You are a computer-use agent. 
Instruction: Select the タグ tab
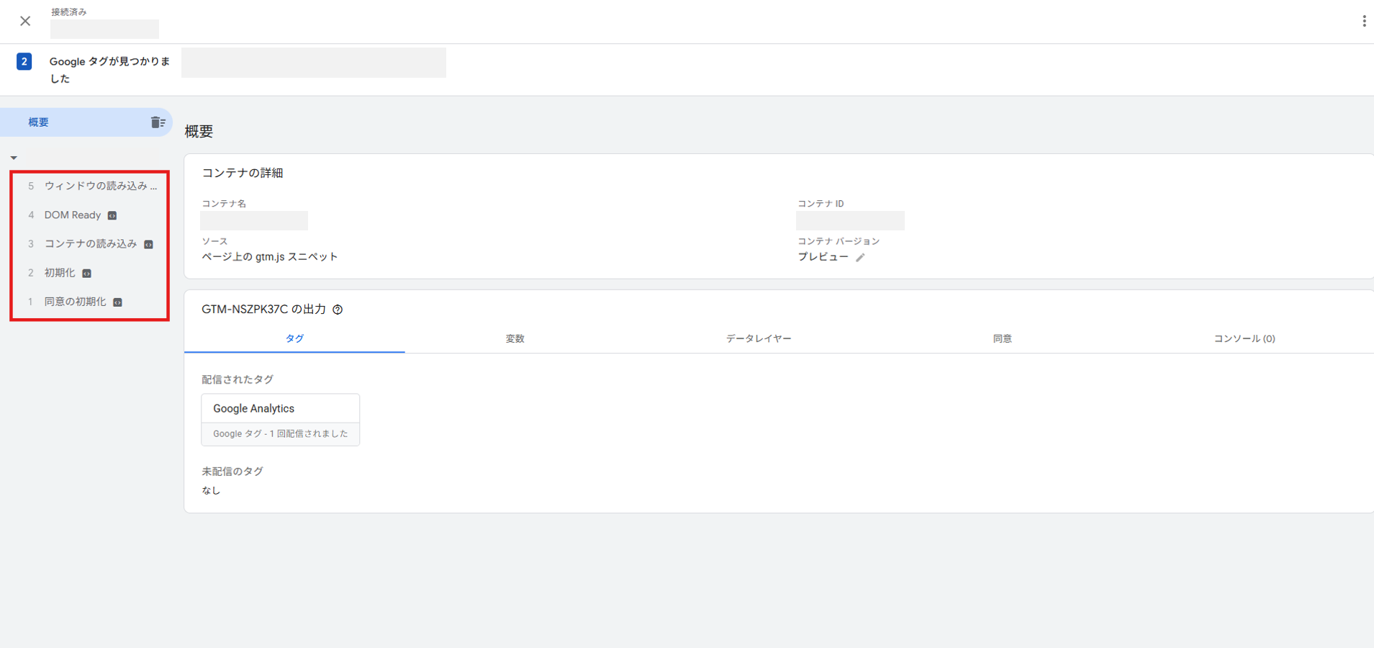[x=294, y=338]
